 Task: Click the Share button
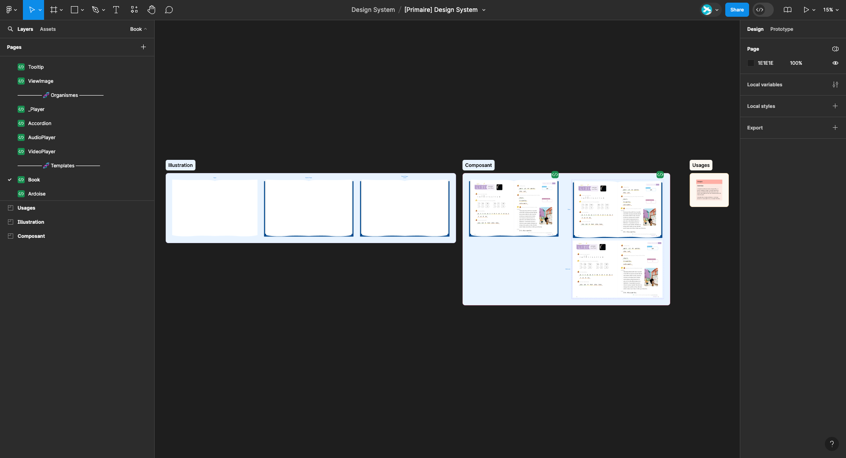click(x=737, y=10)
